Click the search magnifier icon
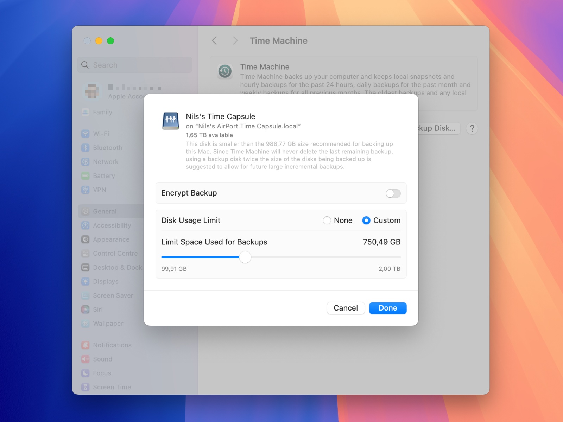This screenshot has width=563, height=422. 85,65
